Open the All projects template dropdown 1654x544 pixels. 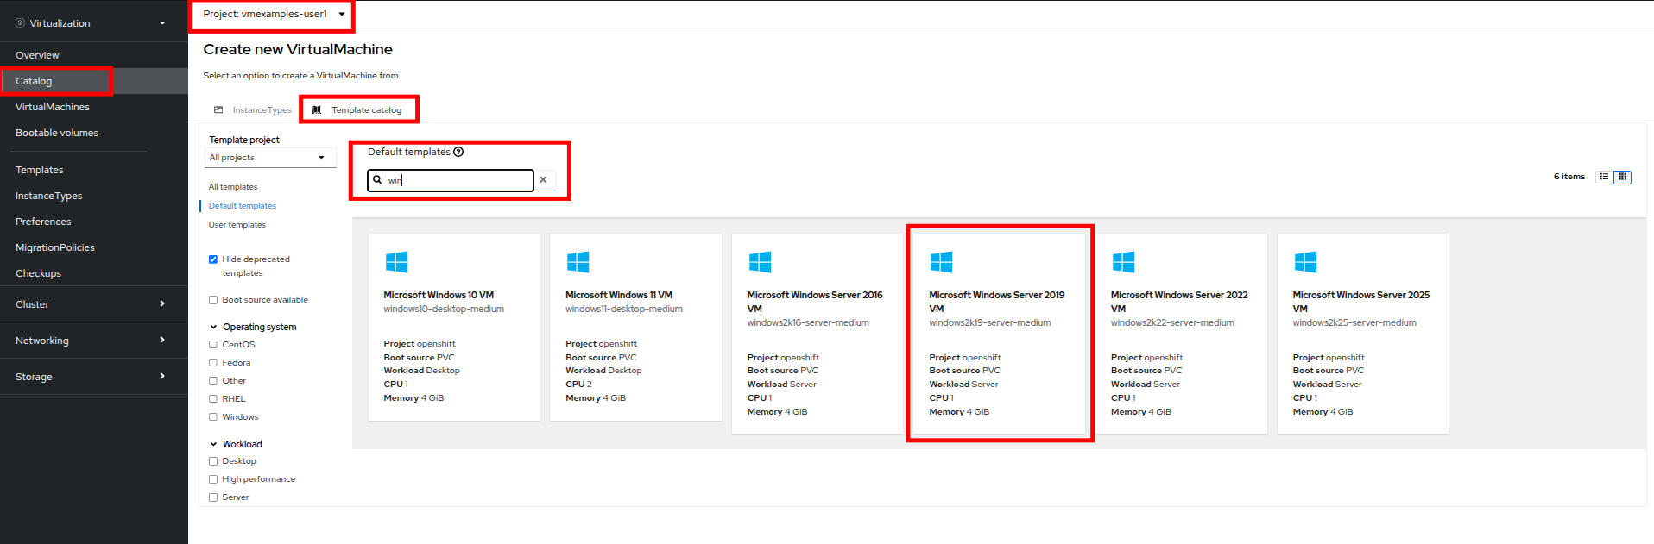click(x=268, y=158)
